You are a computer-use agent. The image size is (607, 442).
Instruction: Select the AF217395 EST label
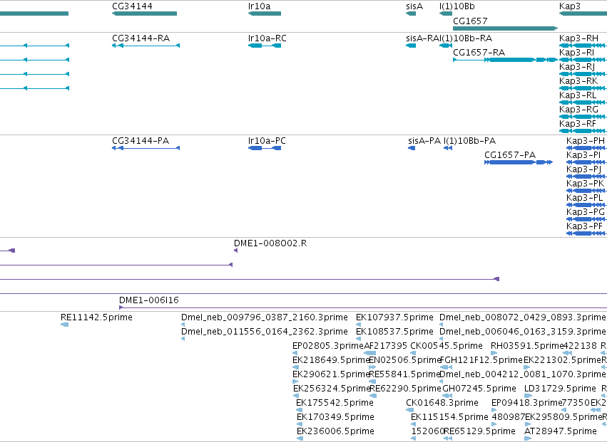point(386,346)
